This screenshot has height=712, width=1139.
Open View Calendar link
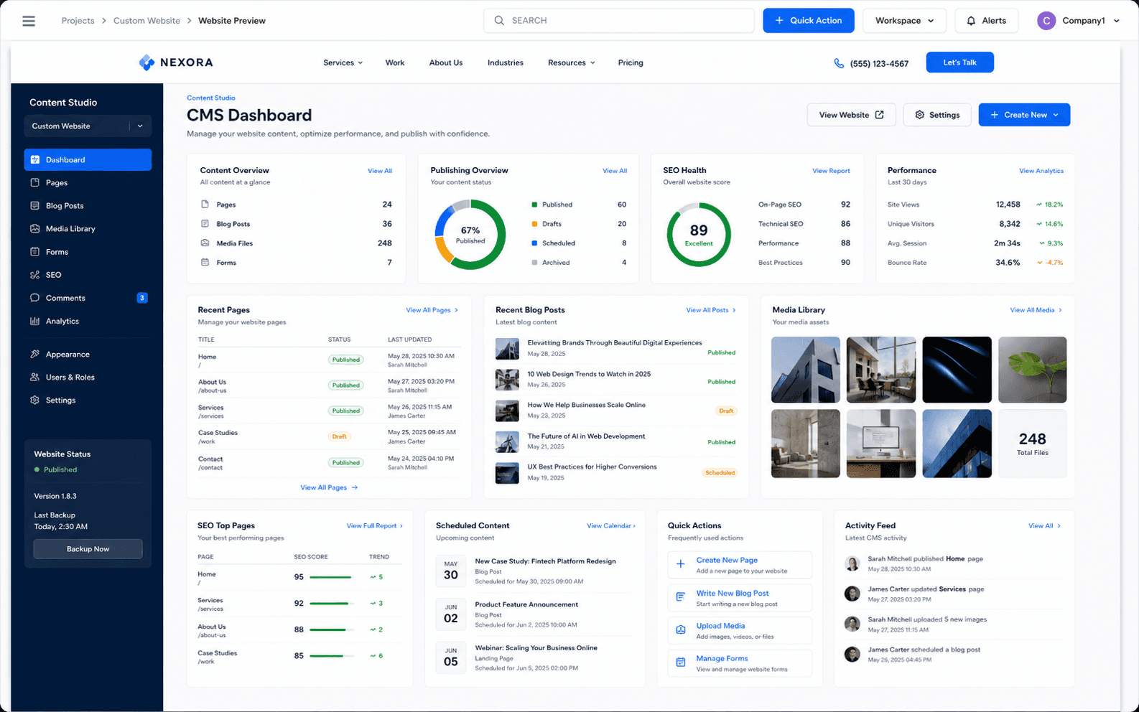click(611, 526)
